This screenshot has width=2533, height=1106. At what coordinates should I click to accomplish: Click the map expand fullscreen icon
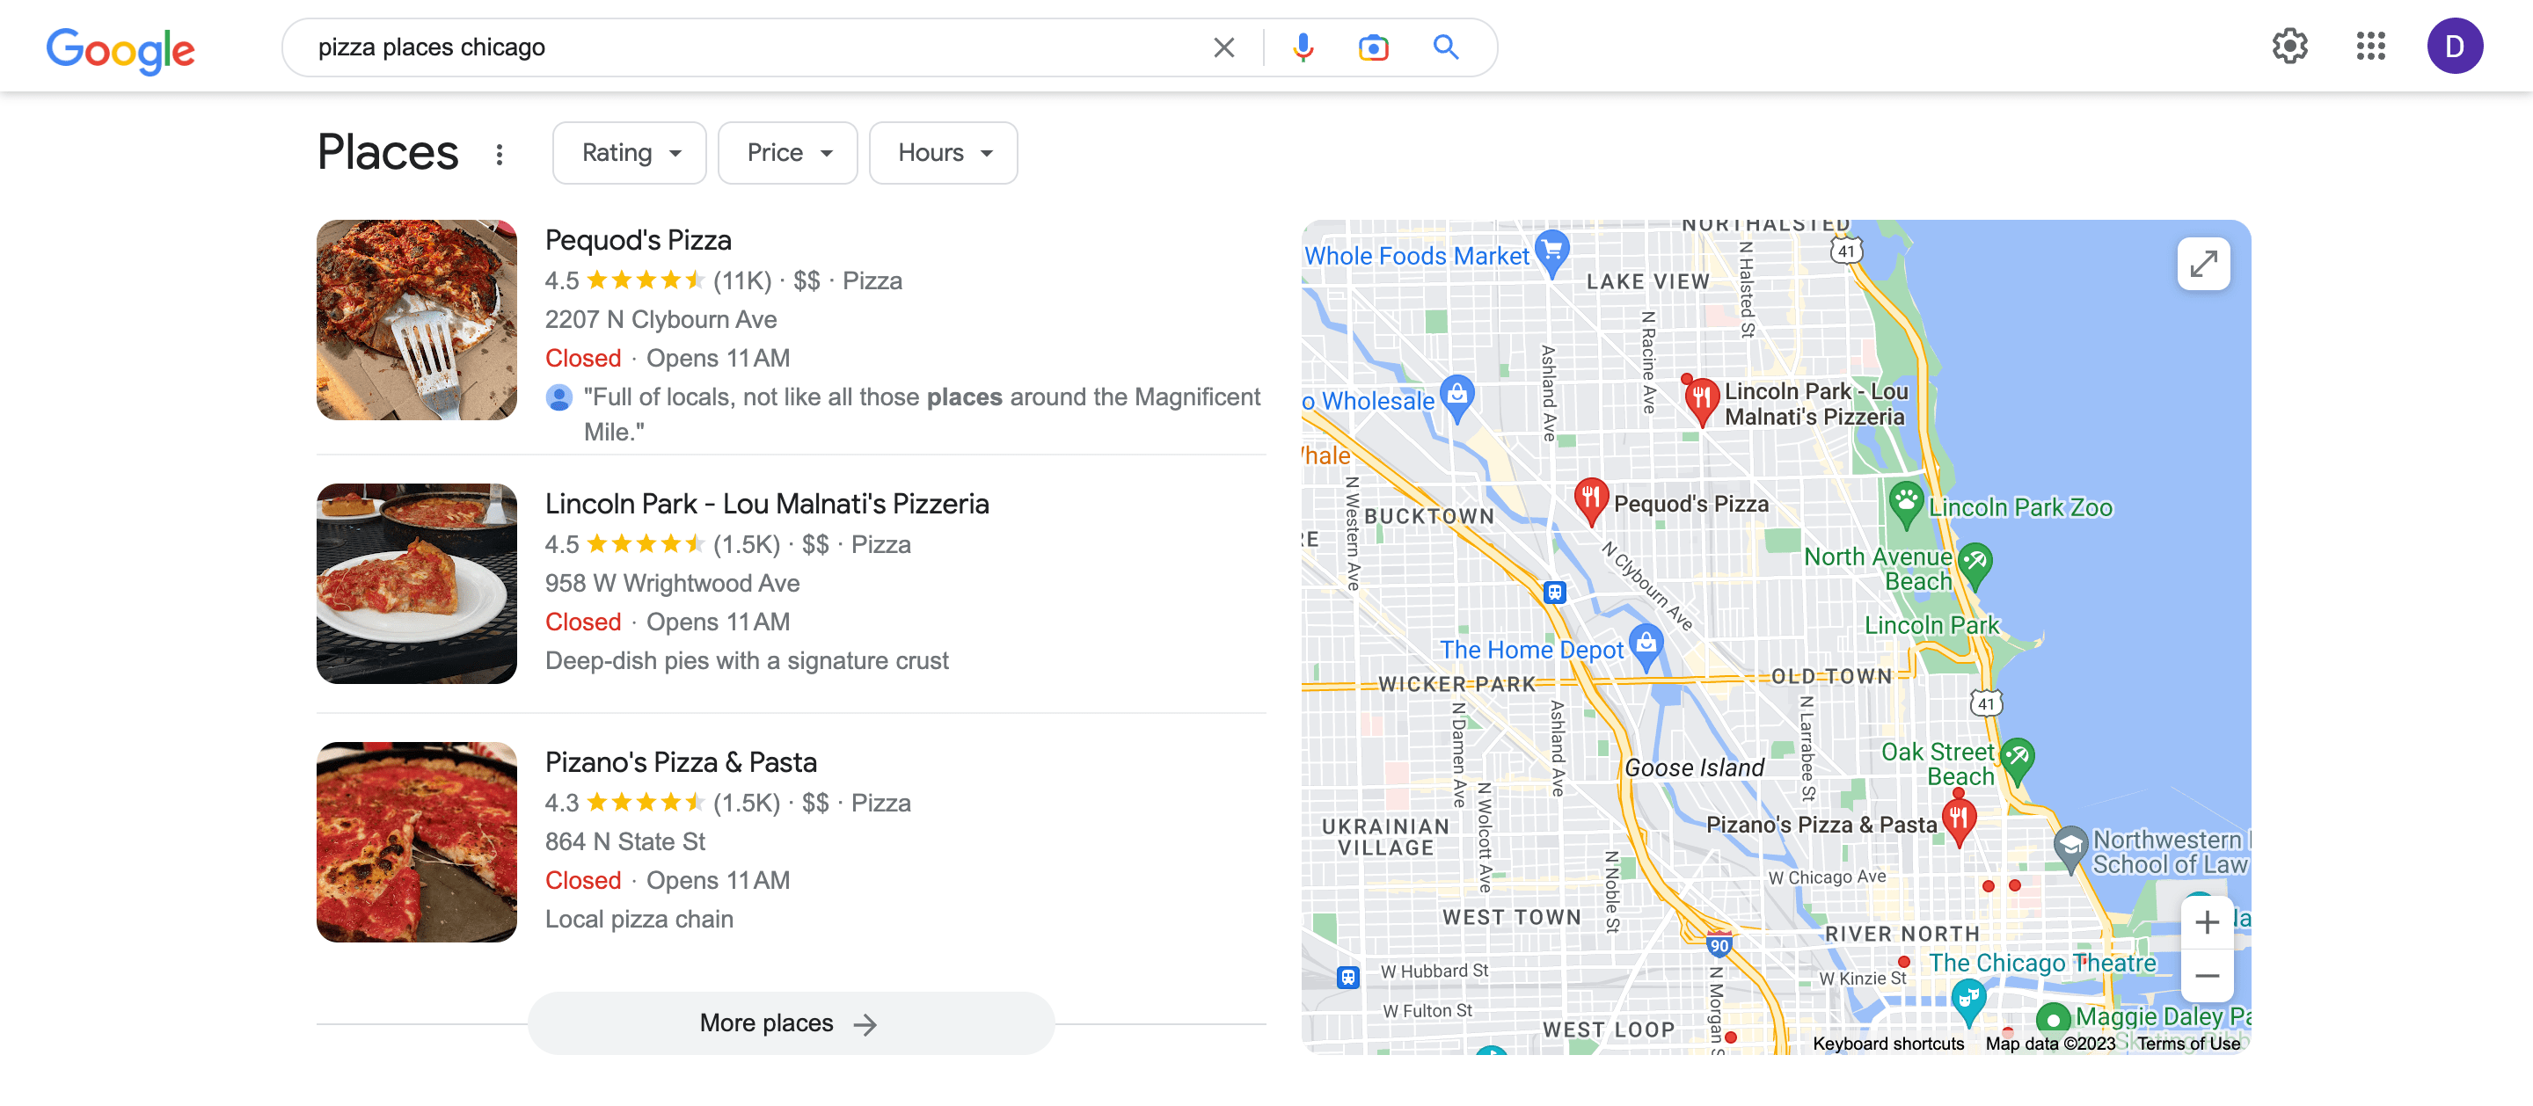(2201, 265)
